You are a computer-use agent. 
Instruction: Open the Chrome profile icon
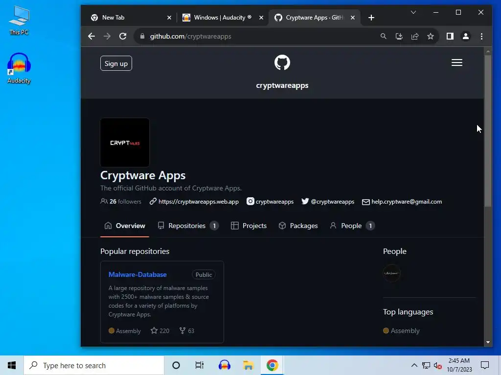466,36
